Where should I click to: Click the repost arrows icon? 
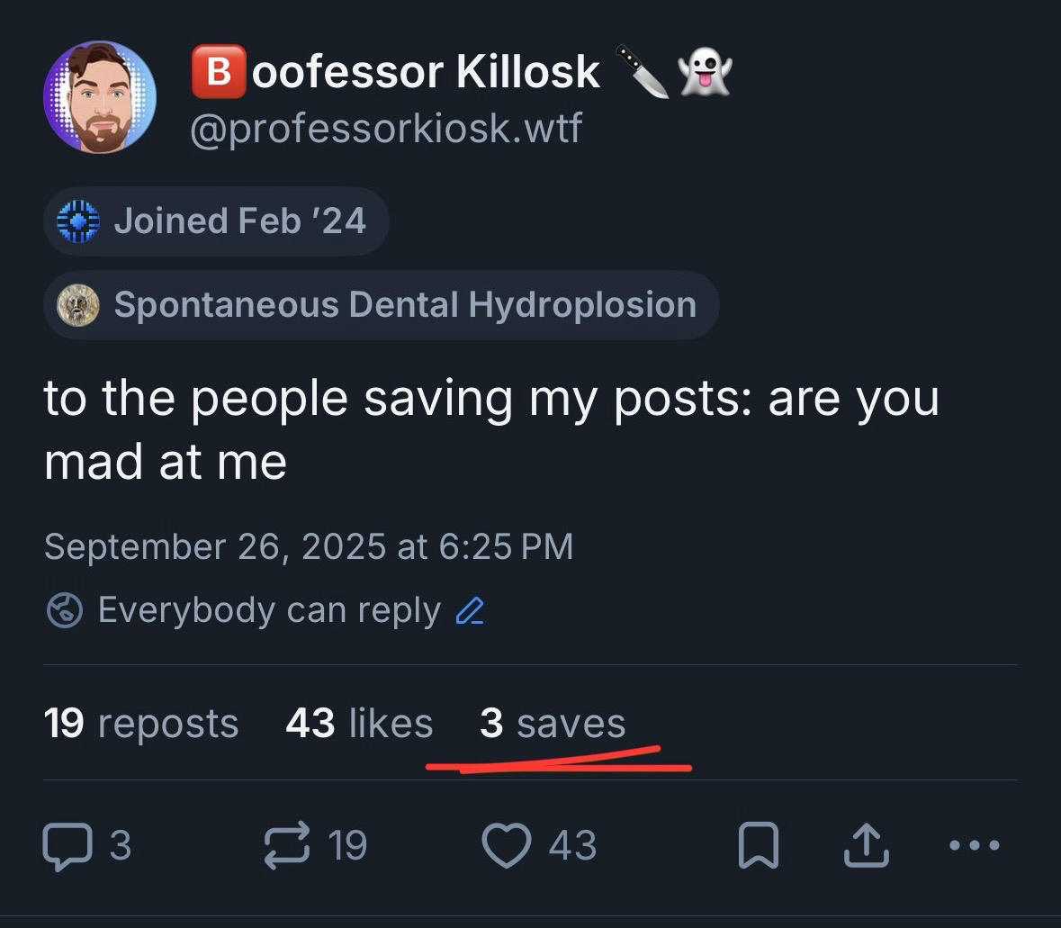pyautogui.click(x=284, y=846)
